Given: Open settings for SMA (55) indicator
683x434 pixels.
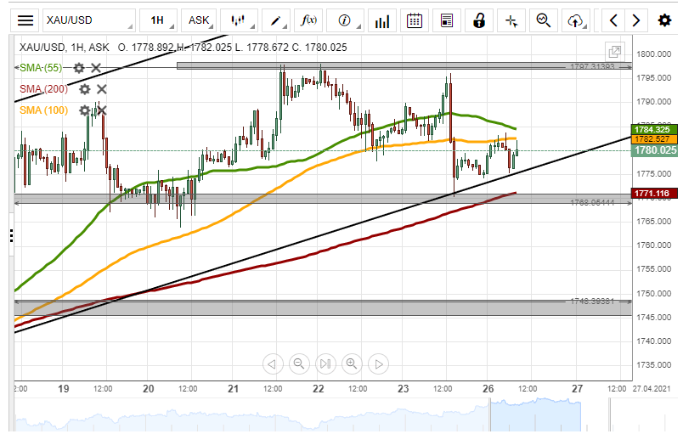Looking at the screenshot, I should [x=79, y=68].
